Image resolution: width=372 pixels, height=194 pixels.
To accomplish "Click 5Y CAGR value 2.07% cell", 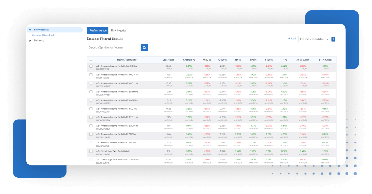I will click(325, 152).
